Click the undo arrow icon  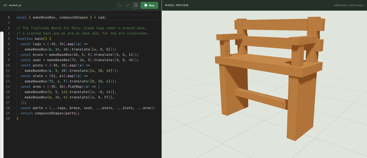click(x=119, y=5)
